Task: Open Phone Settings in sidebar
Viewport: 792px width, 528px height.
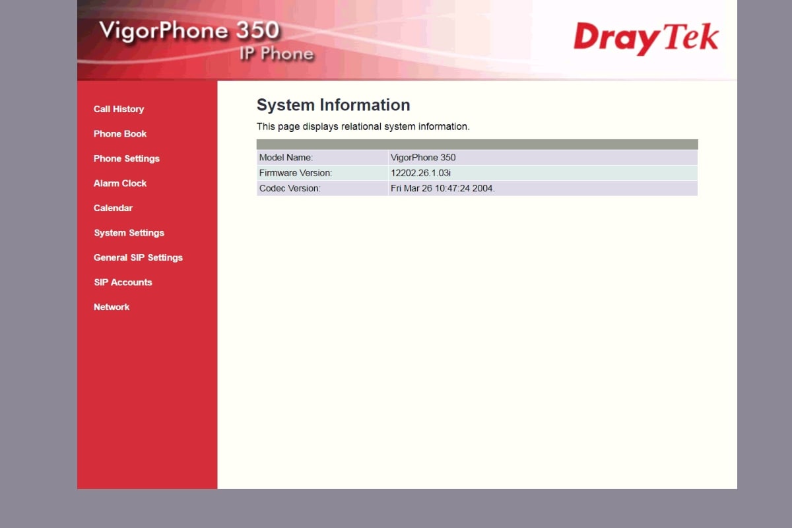Action: [x=127, y=158]
